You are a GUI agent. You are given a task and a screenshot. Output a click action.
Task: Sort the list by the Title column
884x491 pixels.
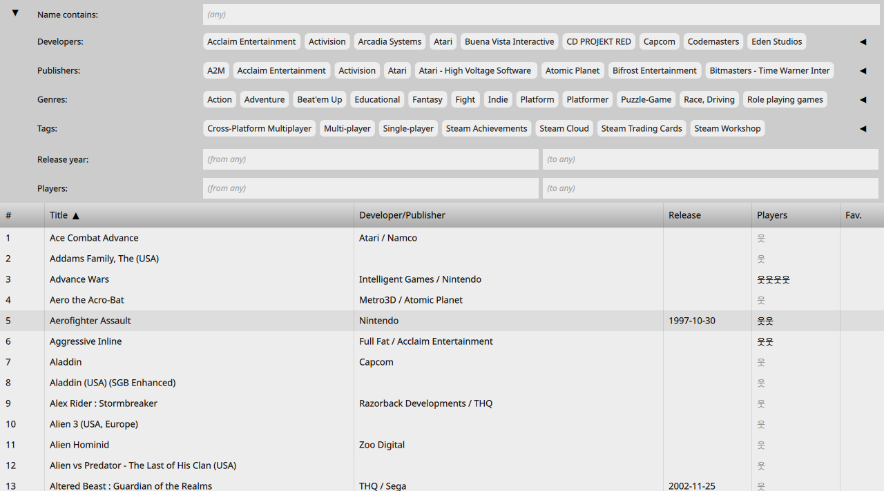[199, 215]
